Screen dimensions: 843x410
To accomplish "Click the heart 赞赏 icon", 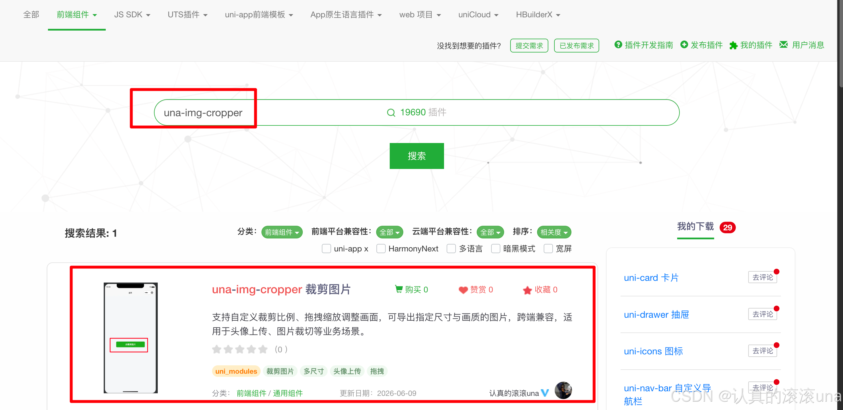I will 463,290.
